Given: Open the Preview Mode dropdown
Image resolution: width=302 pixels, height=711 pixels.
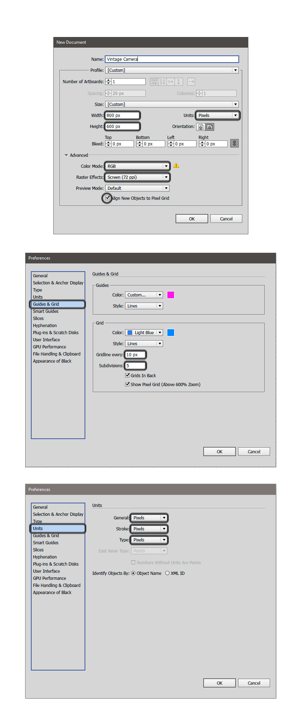Looking at the screenshot, I should [137, 188].
